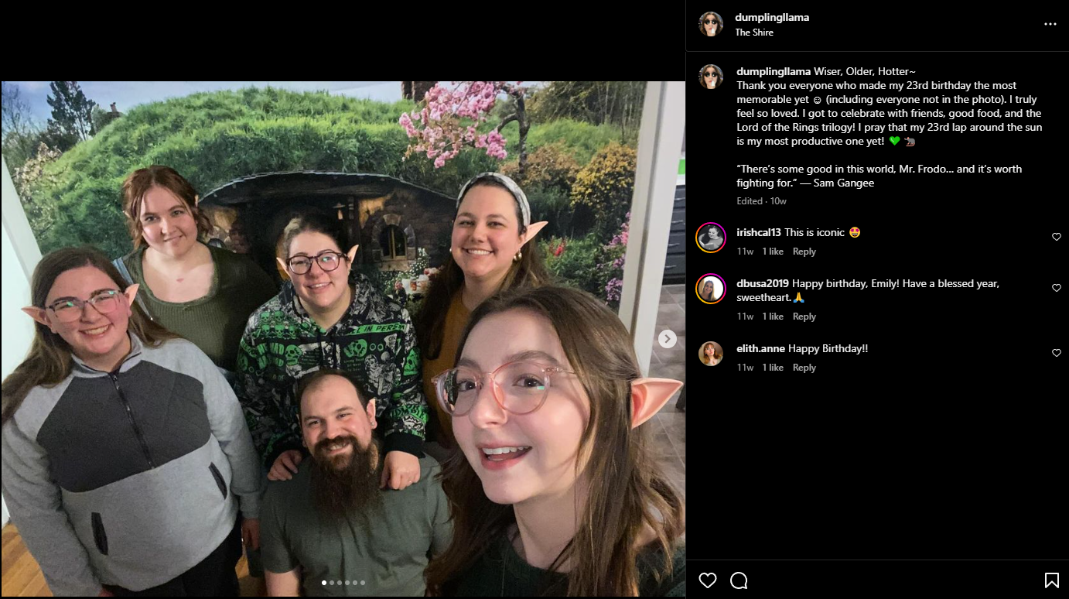The width and height of the screenshot is (1069, 599).
Task: View the 1 like on elith.anne's comment
Action: click(x=773, y=368)
